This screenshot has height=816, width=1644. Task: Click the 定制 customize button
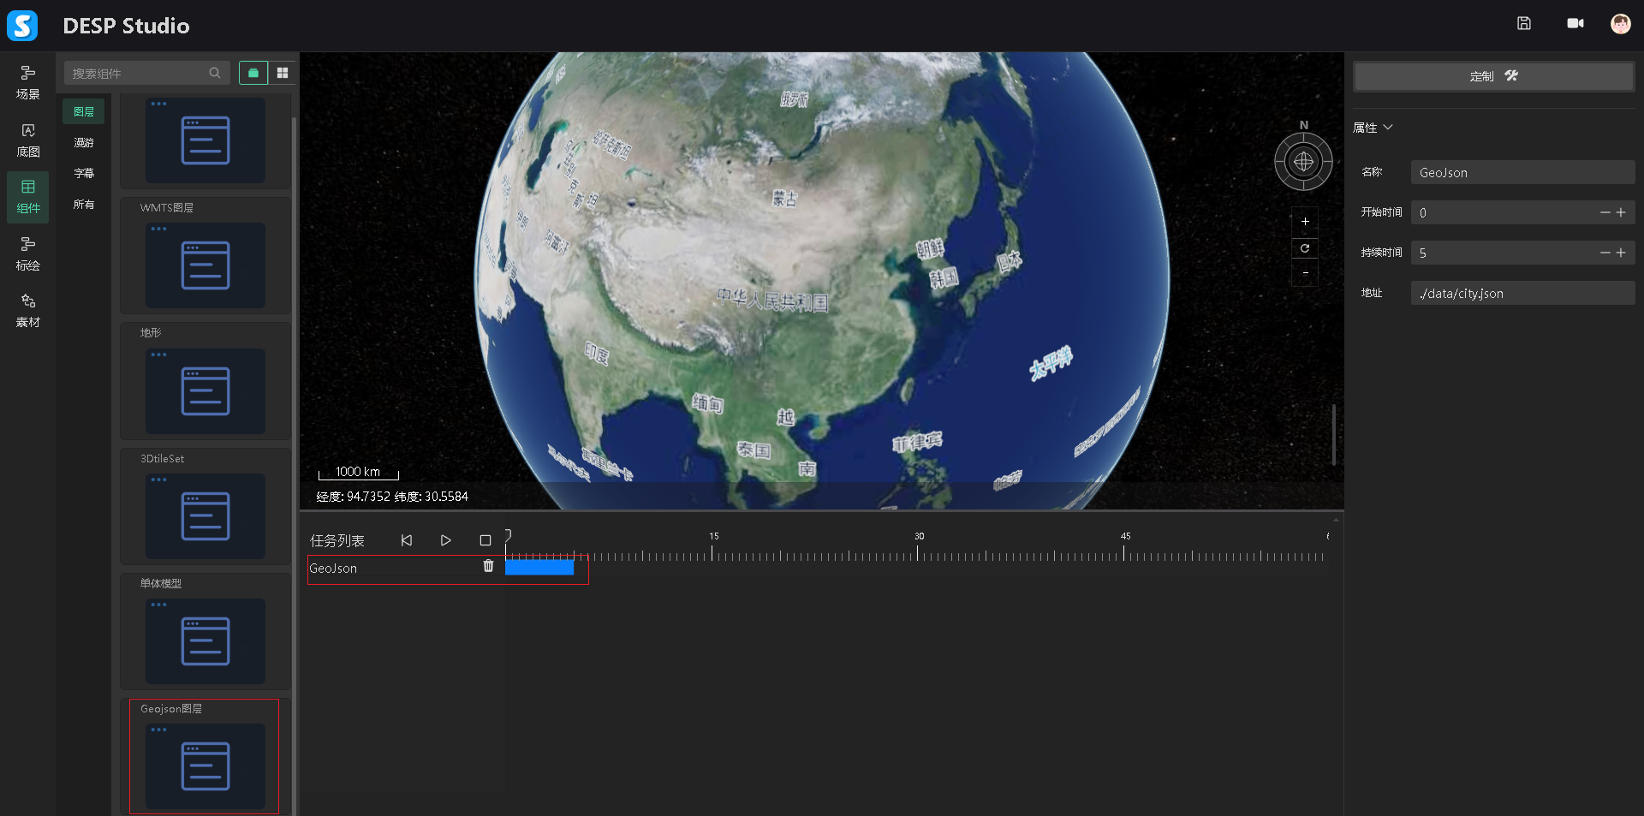[x=1493, y=76]
